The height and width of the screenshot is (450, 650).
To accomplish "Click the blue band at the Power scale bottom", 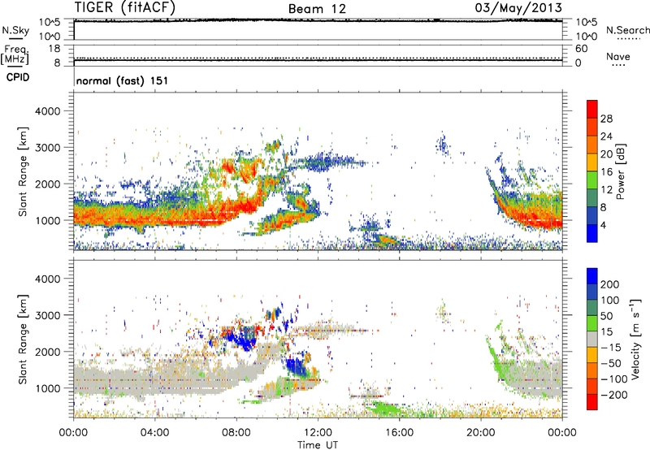I will pyautogui.click(x=592, y=233).
